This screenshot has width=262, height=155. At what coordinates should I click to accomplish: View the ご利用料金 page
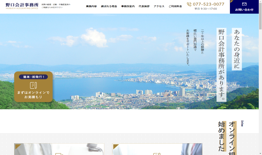pos(175,6)
